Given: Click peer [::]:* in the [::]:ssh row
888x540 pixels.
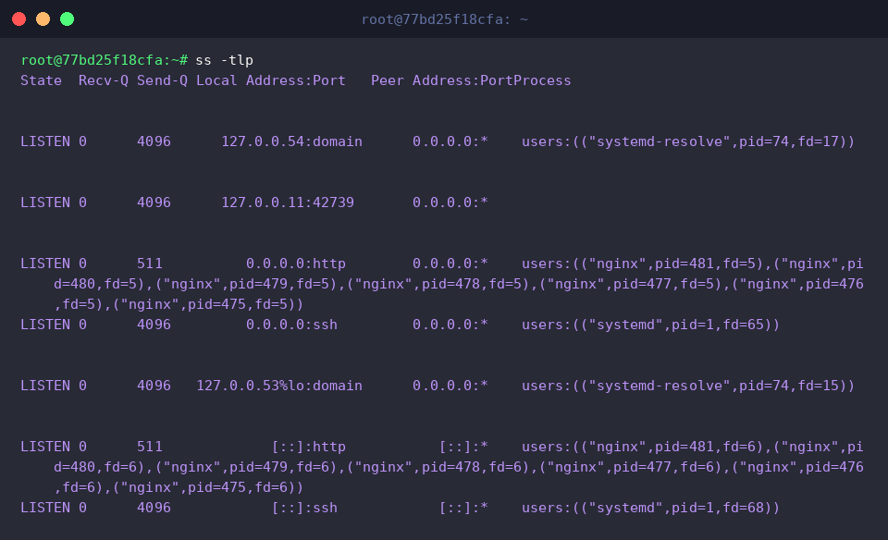Looking at the screenshot, I should 463,509.
